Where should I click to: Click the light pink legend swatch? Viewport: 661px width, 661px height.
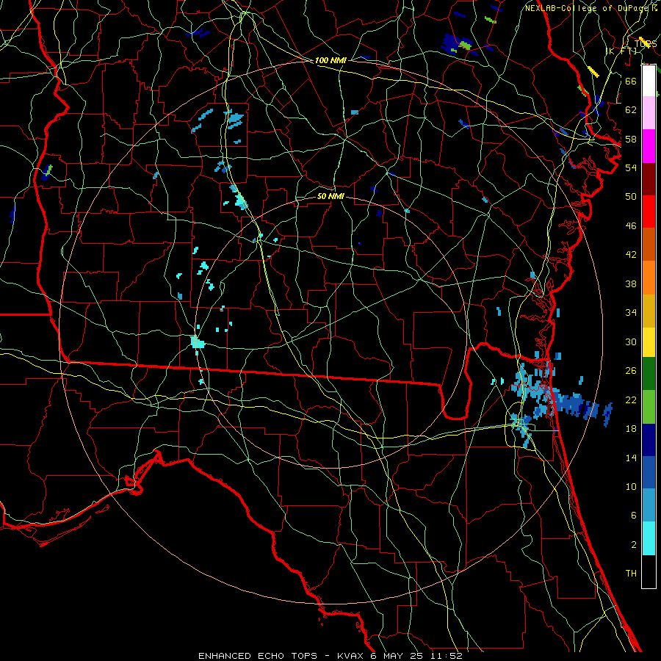point(649,113)
